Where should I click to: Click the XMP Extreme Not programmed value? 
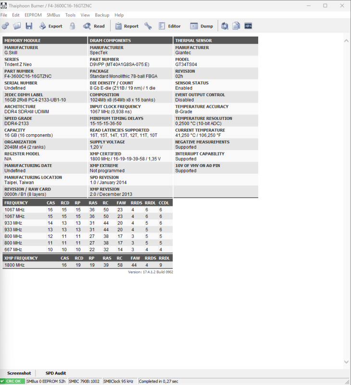click(x=107, y=171)
